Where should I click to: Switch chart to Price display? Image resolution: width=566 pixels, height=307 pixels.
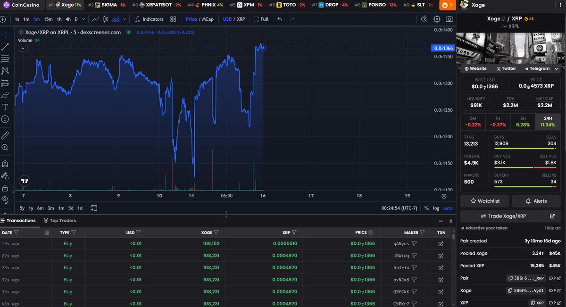(191, 19)
